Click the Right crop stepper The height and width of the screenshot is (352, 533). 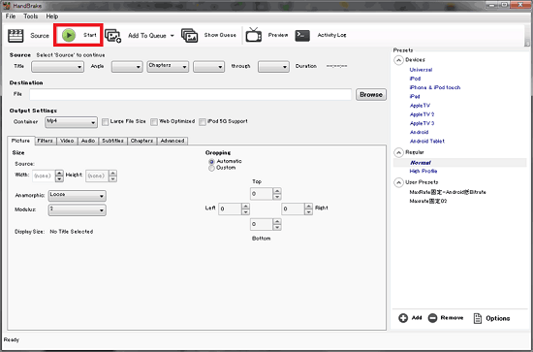pyautogui.click(x=308, y=208)
